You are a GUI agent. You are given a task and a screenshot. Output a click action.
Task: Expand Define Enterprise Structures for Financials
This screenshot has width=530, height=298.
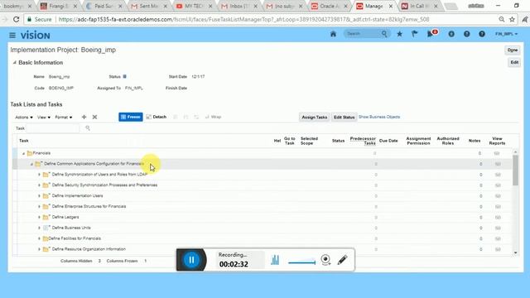tap(39, 206)
